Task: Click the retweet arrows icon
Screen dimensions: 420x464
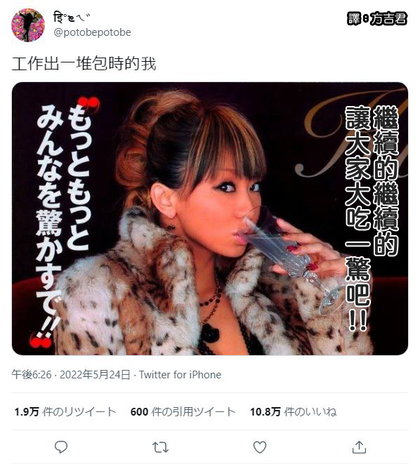Action: [x=160, y=447]
